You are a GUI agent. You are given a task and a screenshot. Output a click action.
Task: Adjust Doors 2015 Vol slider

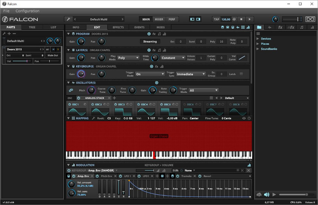(22, 61)
